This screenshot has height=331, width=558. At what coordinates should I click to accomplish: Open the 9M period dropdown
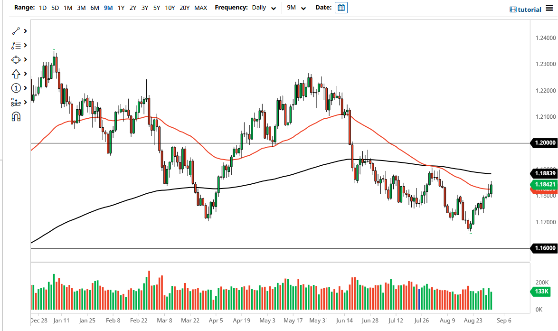coord(296,8)
